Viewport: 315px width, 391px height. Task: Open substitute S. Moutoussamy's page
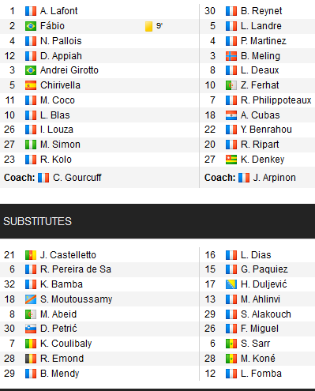click(77, 299)
